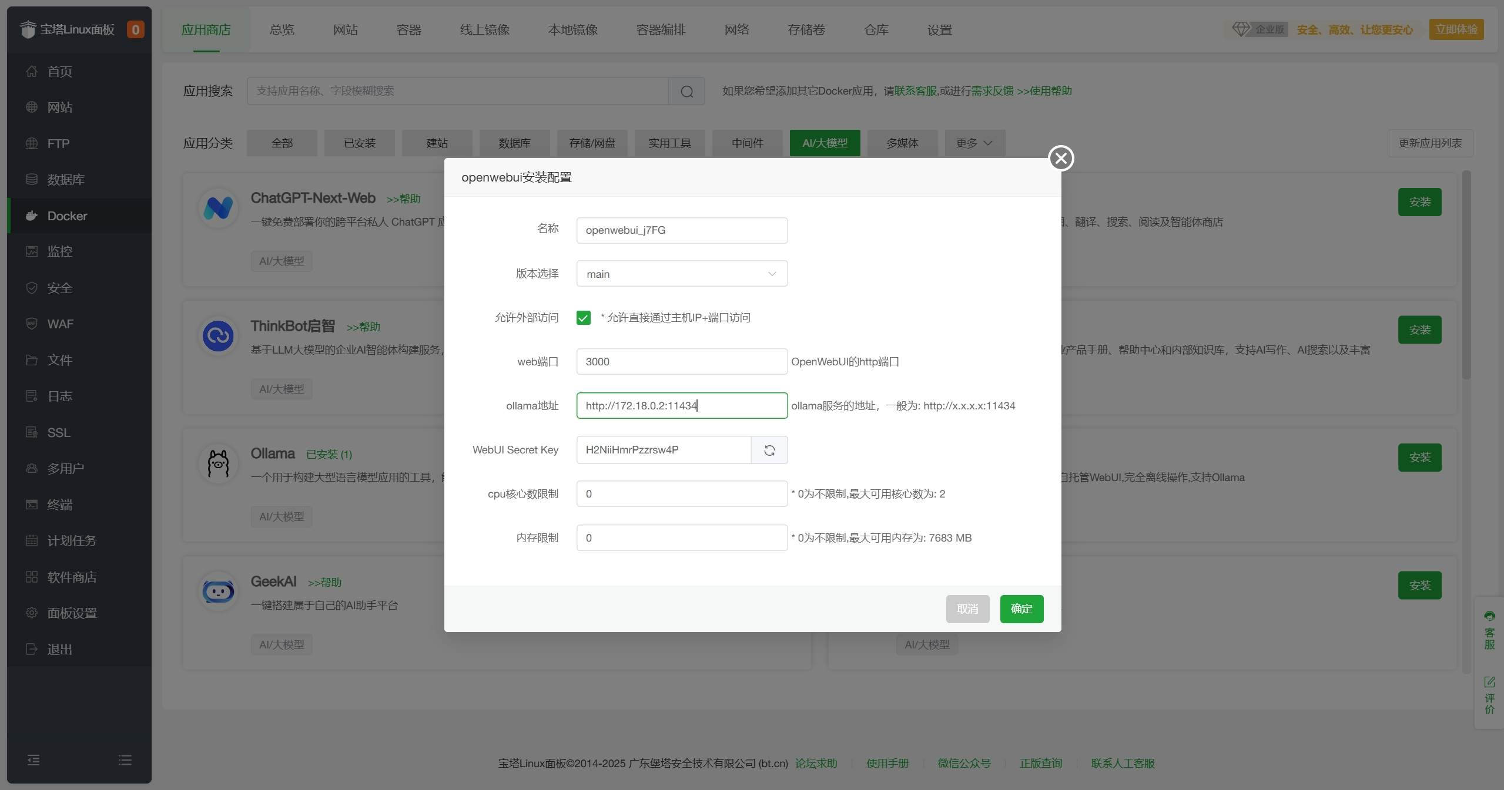Uncheck the 允许外部访问 checkbox

click(x=583, y=318)
